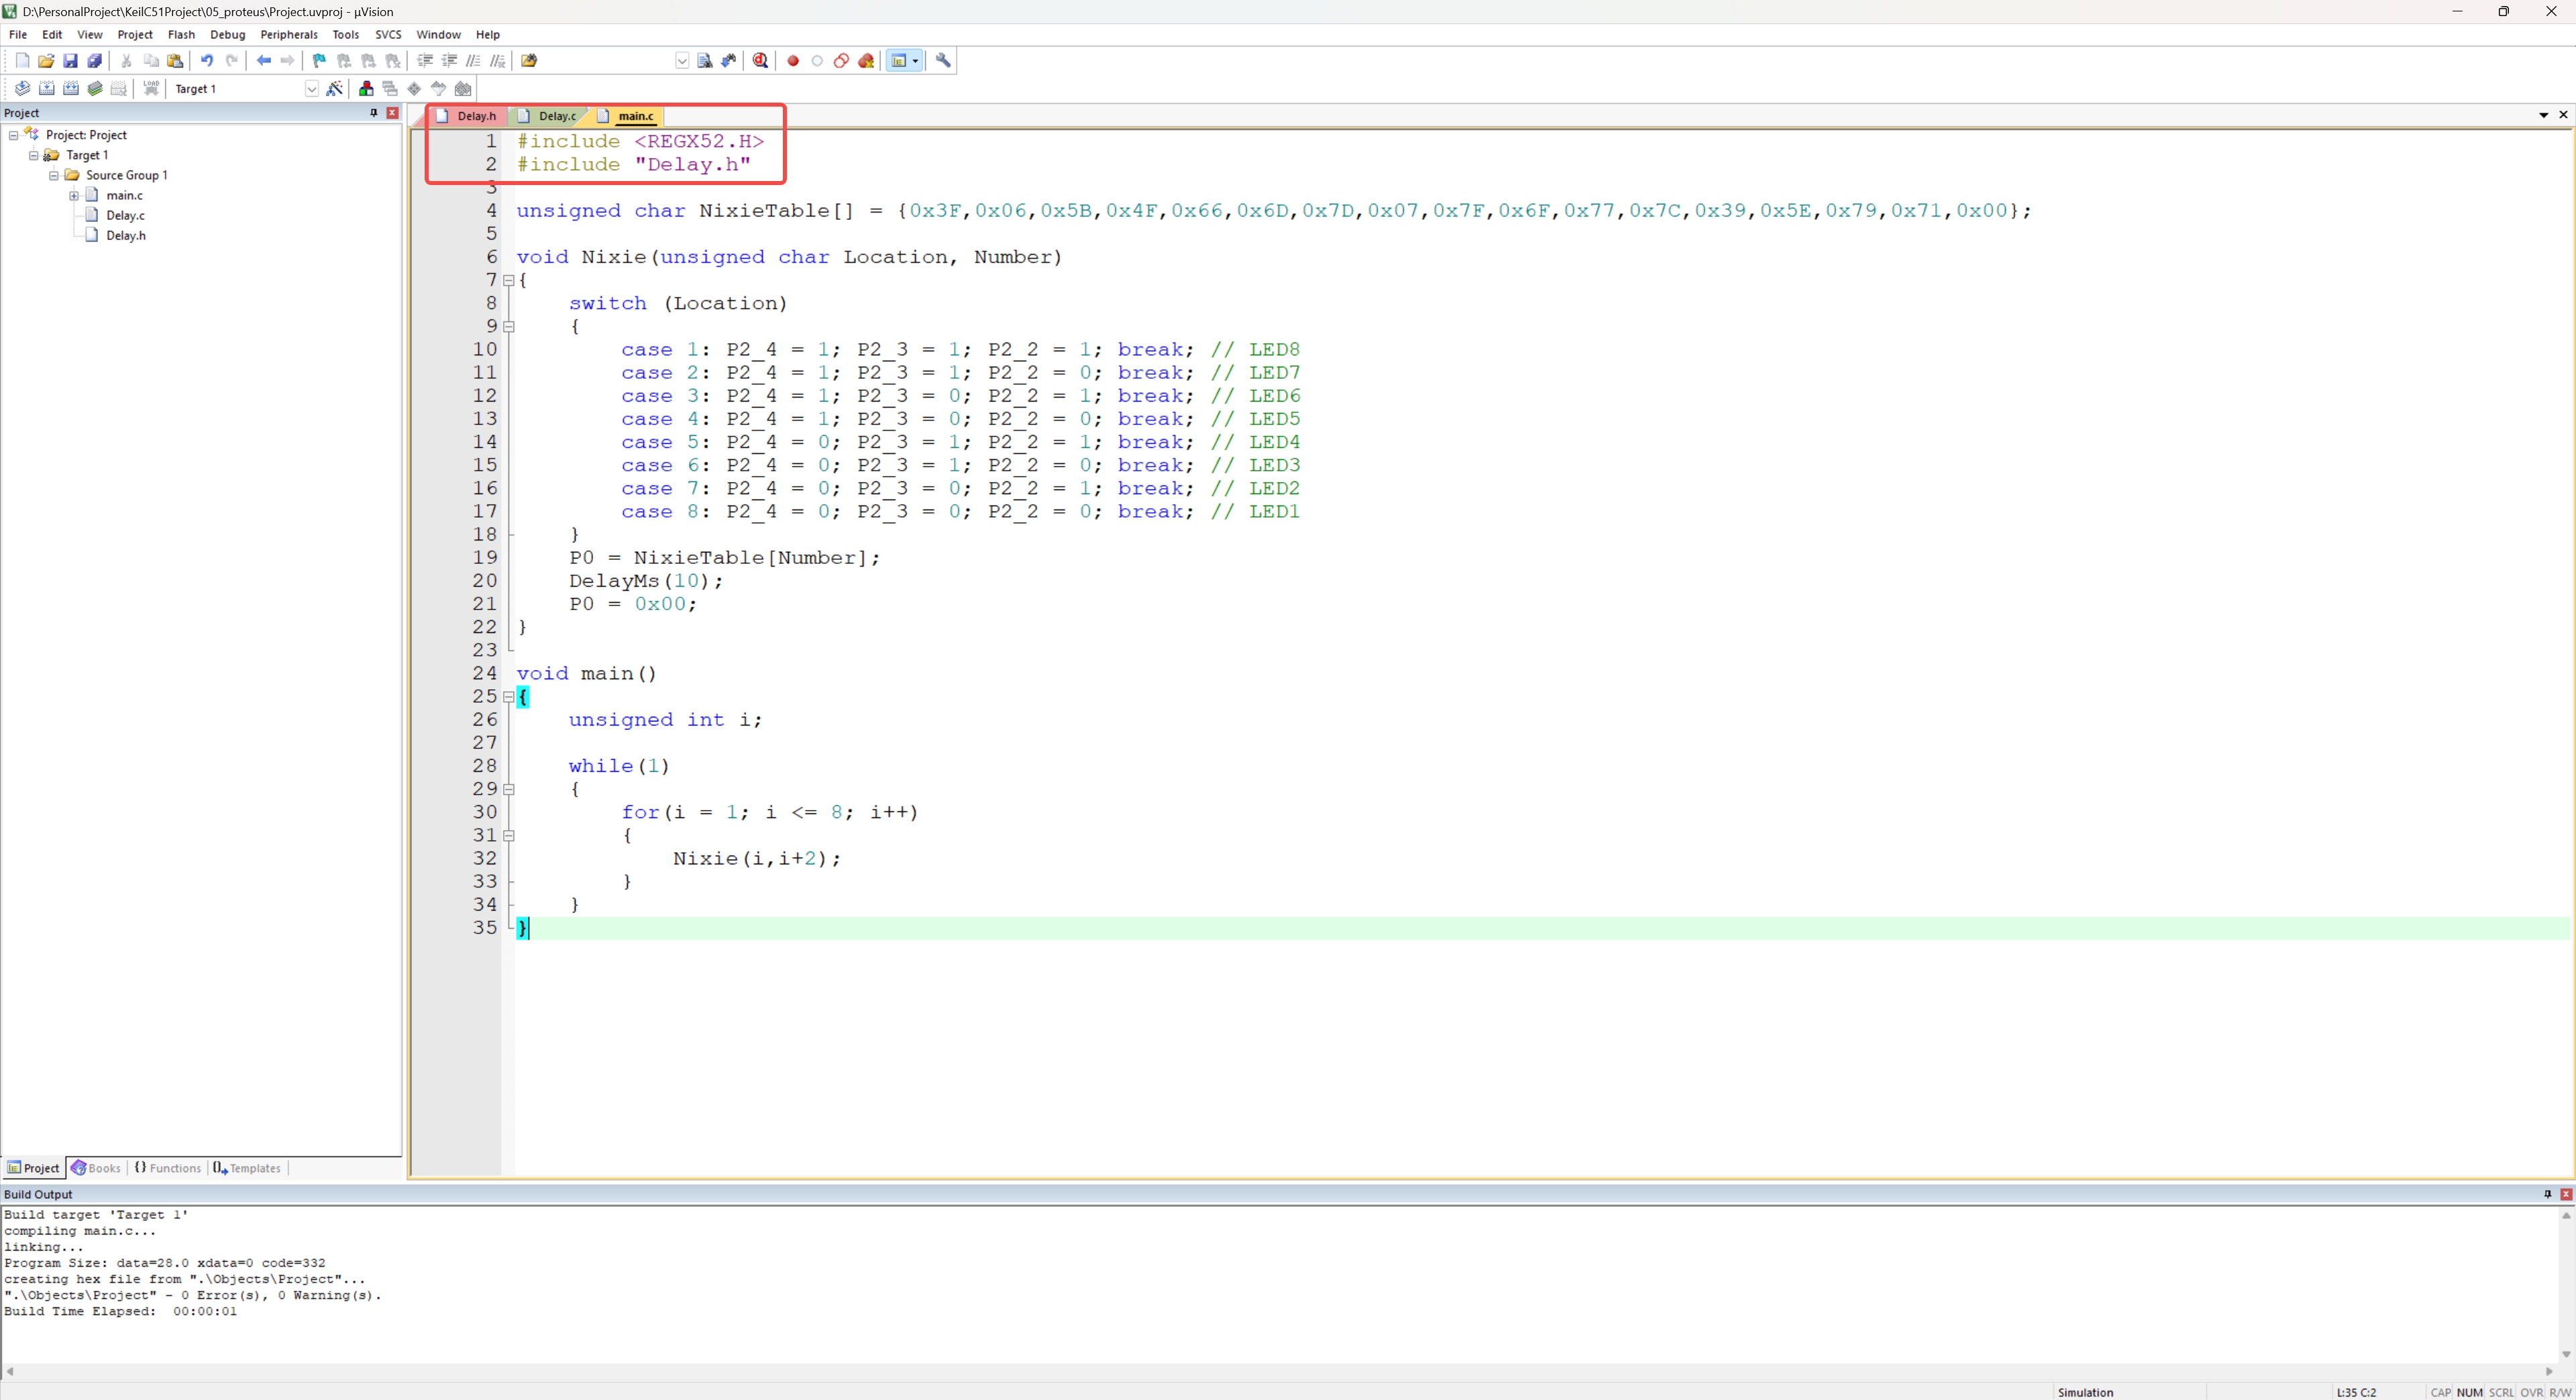Click Build Output horizontal scrollbar
Image resolution: width=2576 pixels, height=1400 pixels.
1280,1372
